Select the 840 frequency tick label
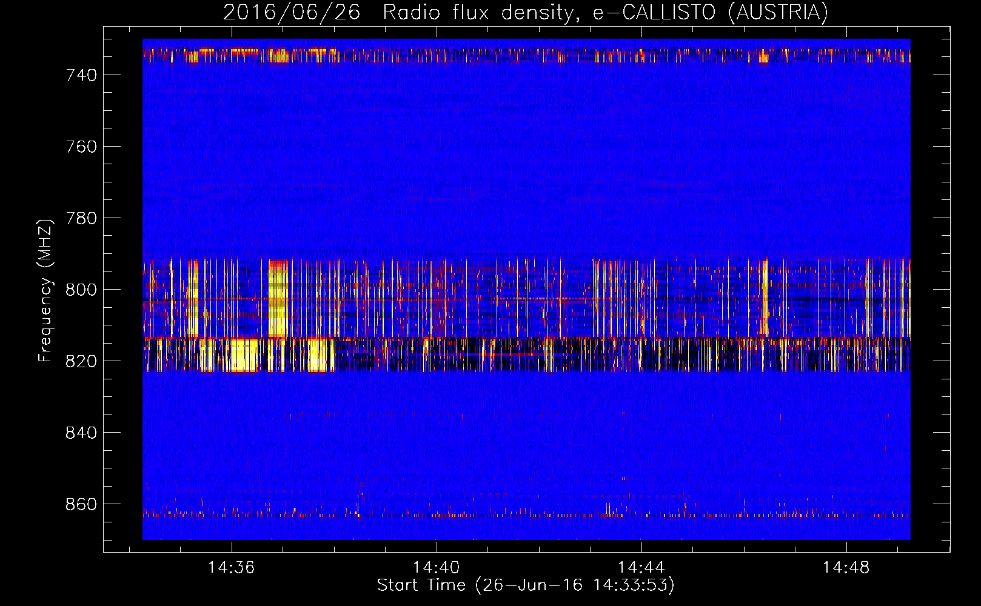Viewport: 981px width, 606px height. 81,433
